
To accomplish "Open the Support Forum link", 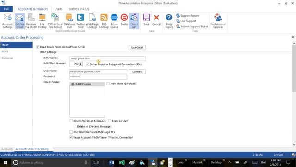I will click(x=188, y=16).
